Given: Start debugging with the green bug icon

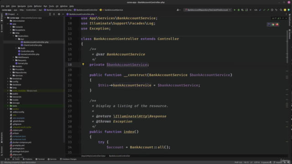Looking at the screenshot, I should 239,10.
